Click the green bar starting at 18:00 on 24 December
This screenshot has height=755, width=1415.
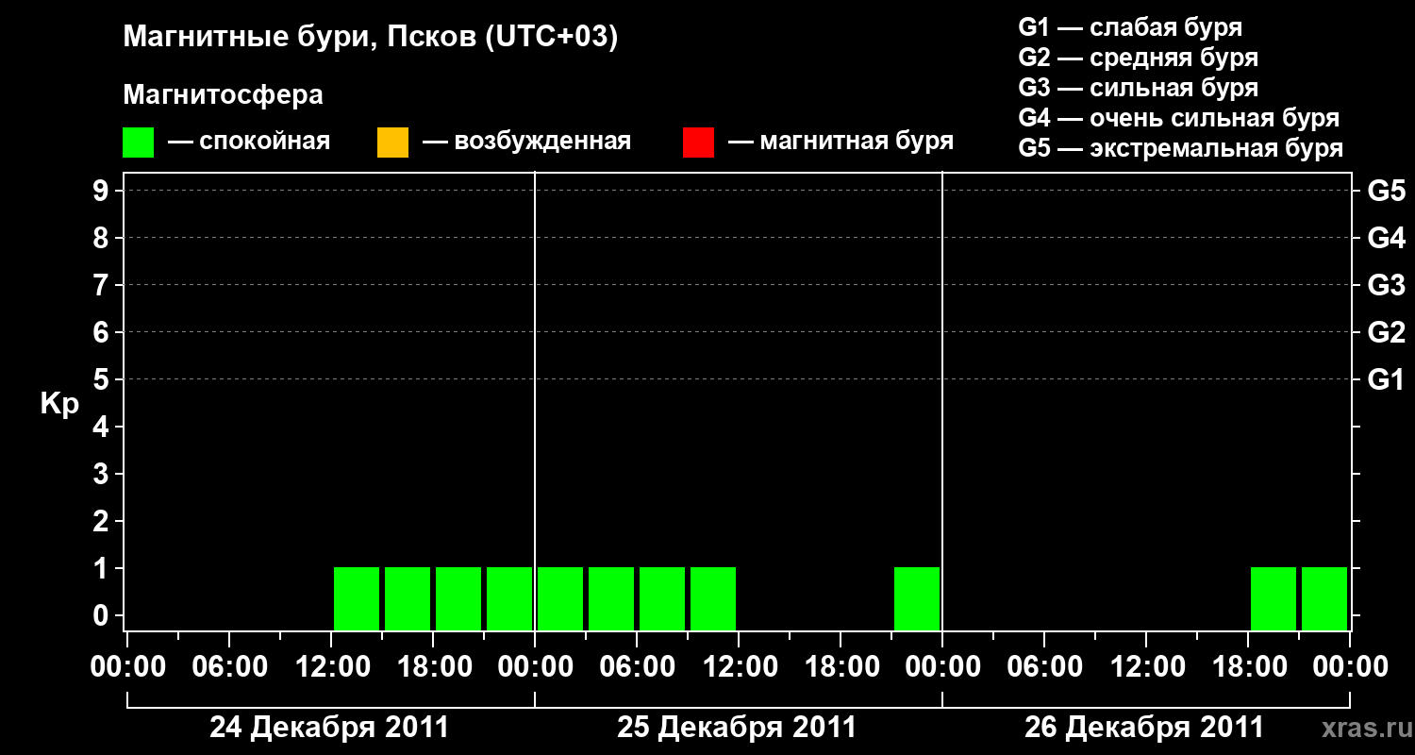(458, 598)
